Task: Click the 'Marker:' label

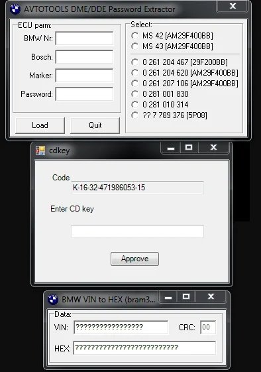Action: point(41,76)
